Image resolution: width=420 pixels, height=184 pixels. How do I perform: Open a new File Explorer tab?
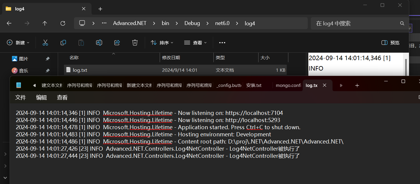[100, 9]
